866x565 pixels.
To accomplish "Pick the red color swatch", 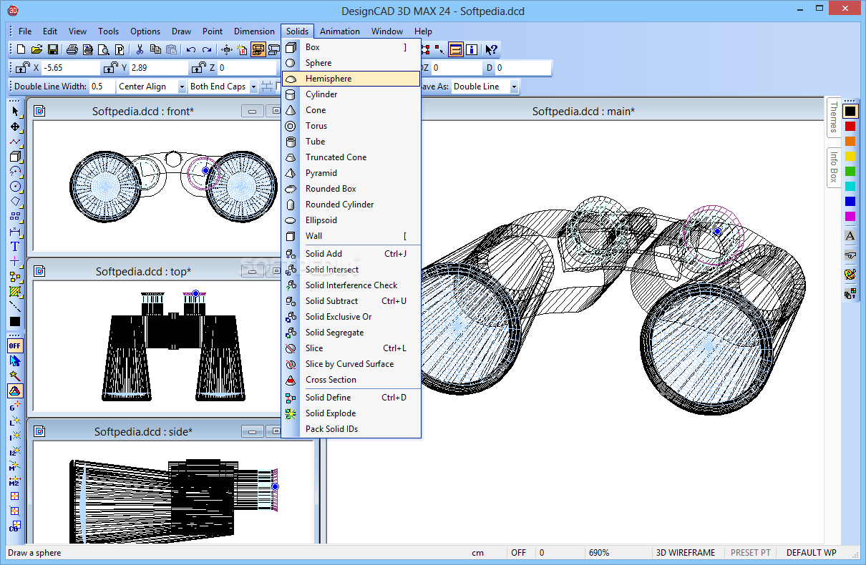I will pos(850,126).
